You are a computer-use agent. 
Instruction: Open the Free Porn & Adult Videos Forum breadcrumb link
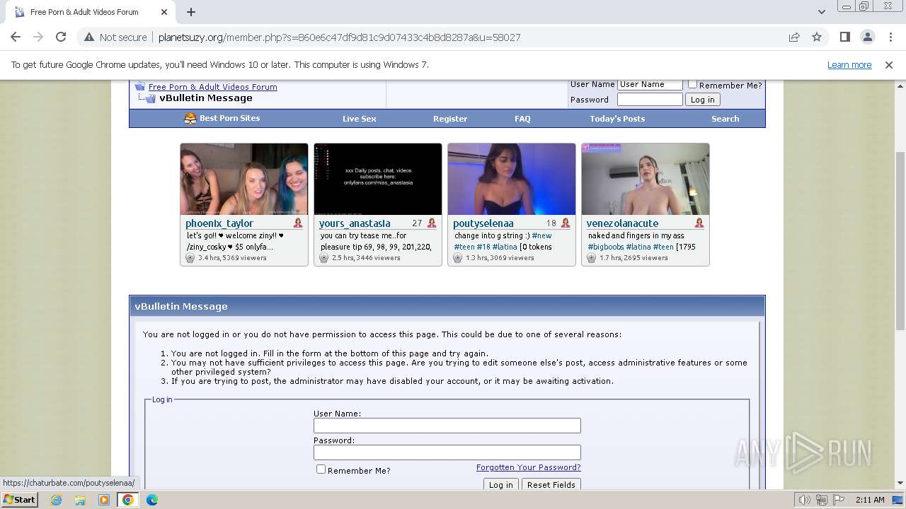pyautogui.click(x=212, y=87)
